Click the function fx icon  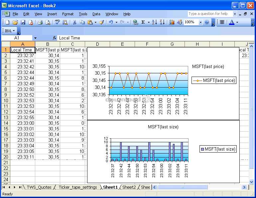point(55,38)
